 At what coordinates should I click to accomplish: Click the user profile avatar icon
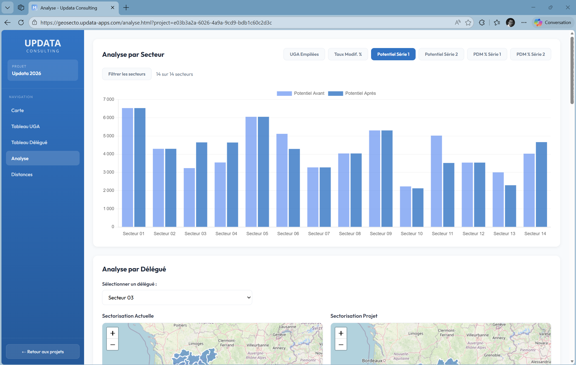510,23
